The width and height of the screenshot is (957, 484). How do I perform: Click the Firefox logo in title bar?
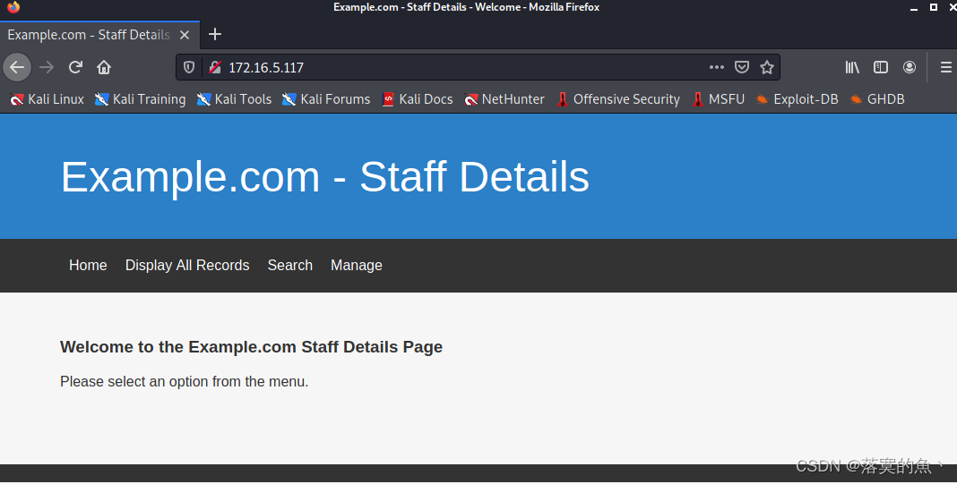coord(13,6)
